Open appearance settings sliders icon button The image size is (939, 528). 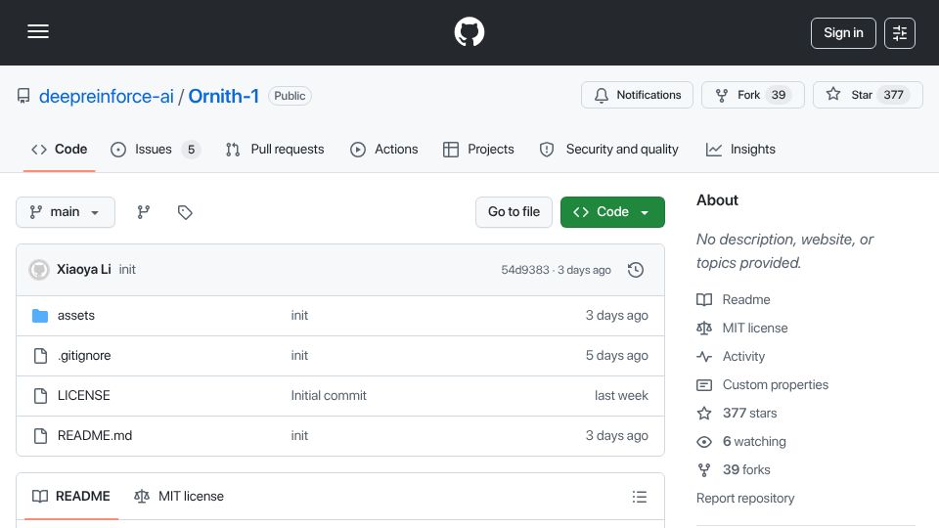[900, 33]
